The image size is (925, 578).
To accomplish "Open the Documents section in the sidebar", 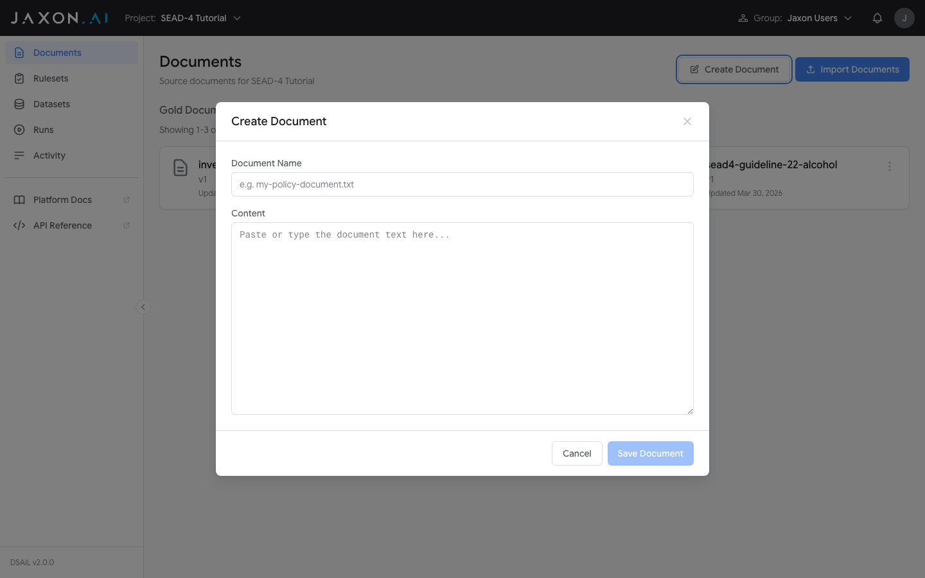I will click(x=57, y=52).
